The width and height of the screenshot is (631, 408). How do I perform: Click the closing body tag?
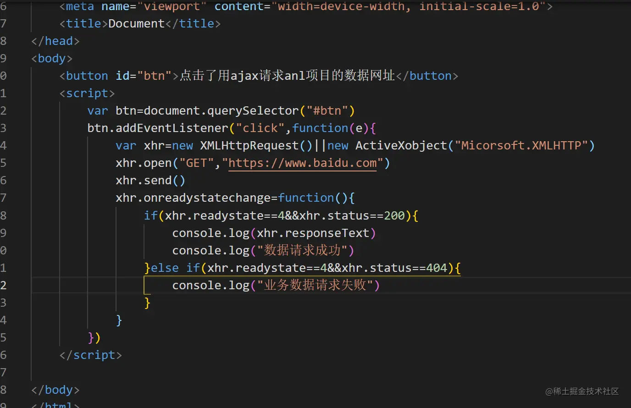55,390
